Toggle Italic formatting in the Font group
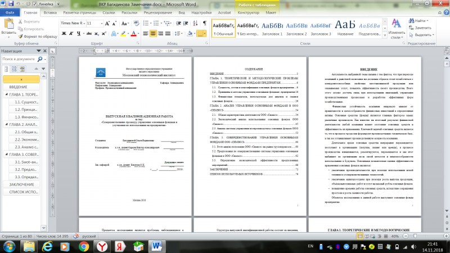Screen dimensions: 450x253 pyautogui.click(x=71, y=34)
